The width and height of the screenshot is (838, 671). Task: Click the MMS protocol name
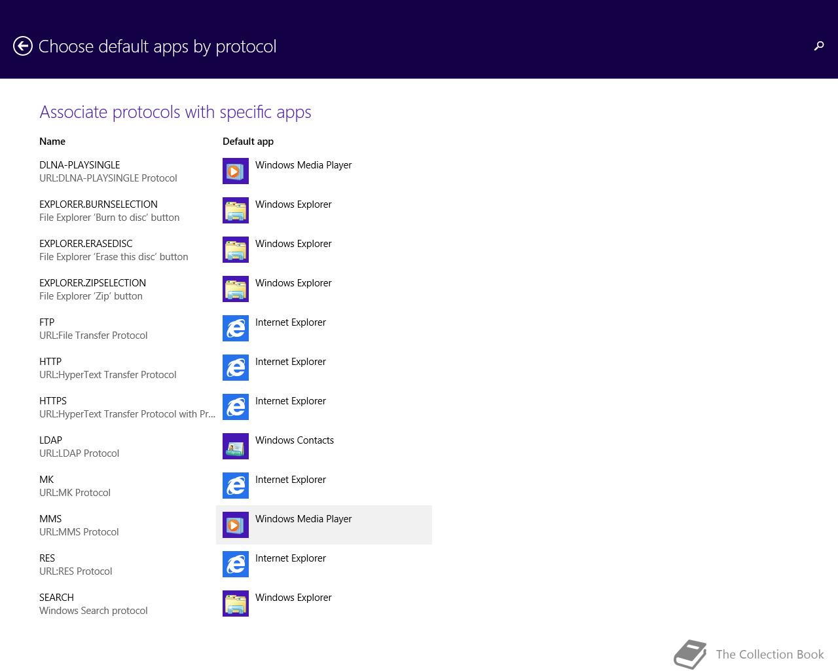coord(50,519)
